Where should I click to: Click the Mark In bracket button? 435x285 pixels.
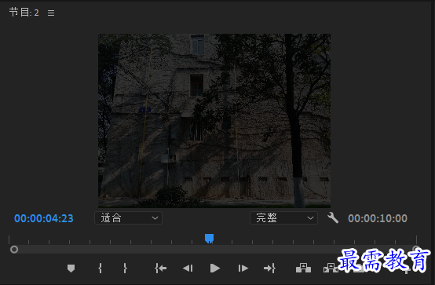tap(100, 268)
